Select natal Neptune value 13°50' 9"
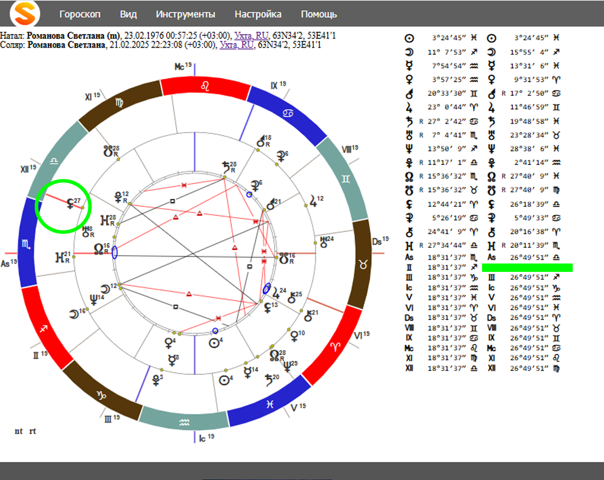 [x=447, y=149]
